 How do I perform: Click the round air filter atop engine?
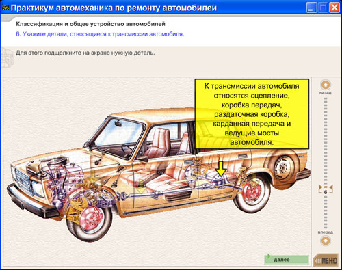(x=57, y=161)
